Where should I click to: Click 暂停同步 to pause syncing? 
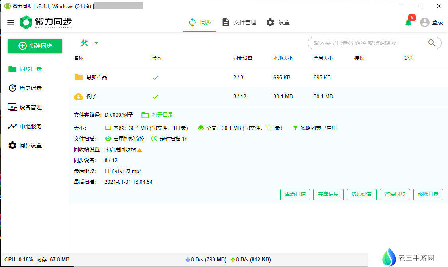[395, 194]
